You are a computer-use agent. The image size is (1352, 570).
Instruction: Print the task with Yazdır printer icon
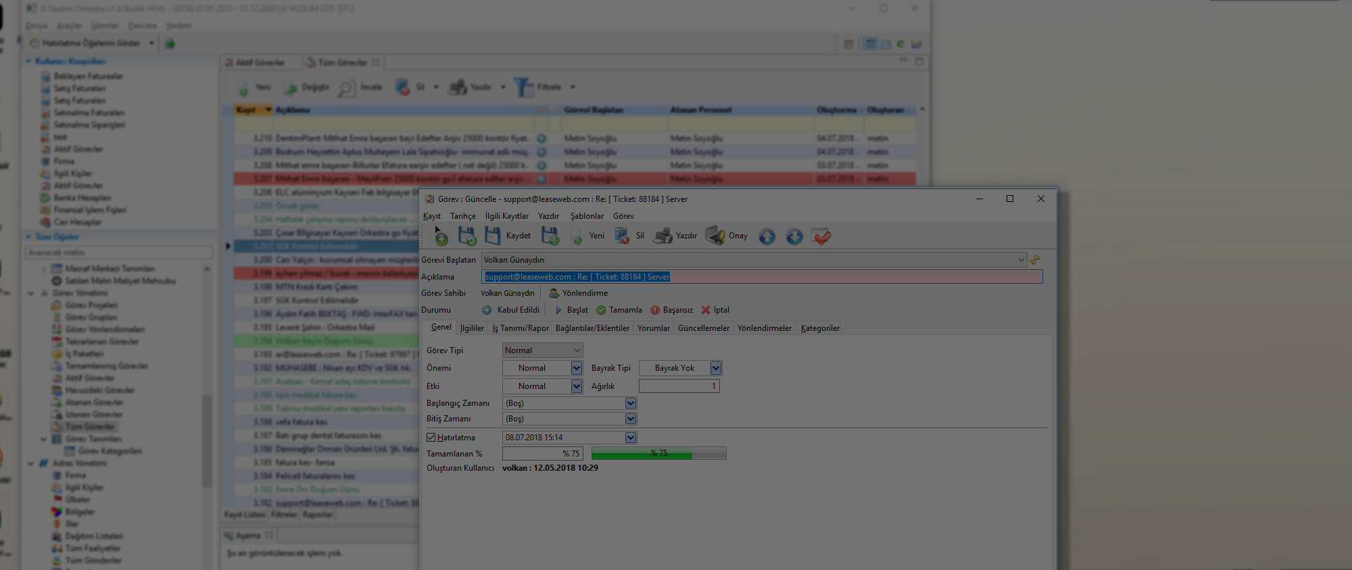[663, 236]
